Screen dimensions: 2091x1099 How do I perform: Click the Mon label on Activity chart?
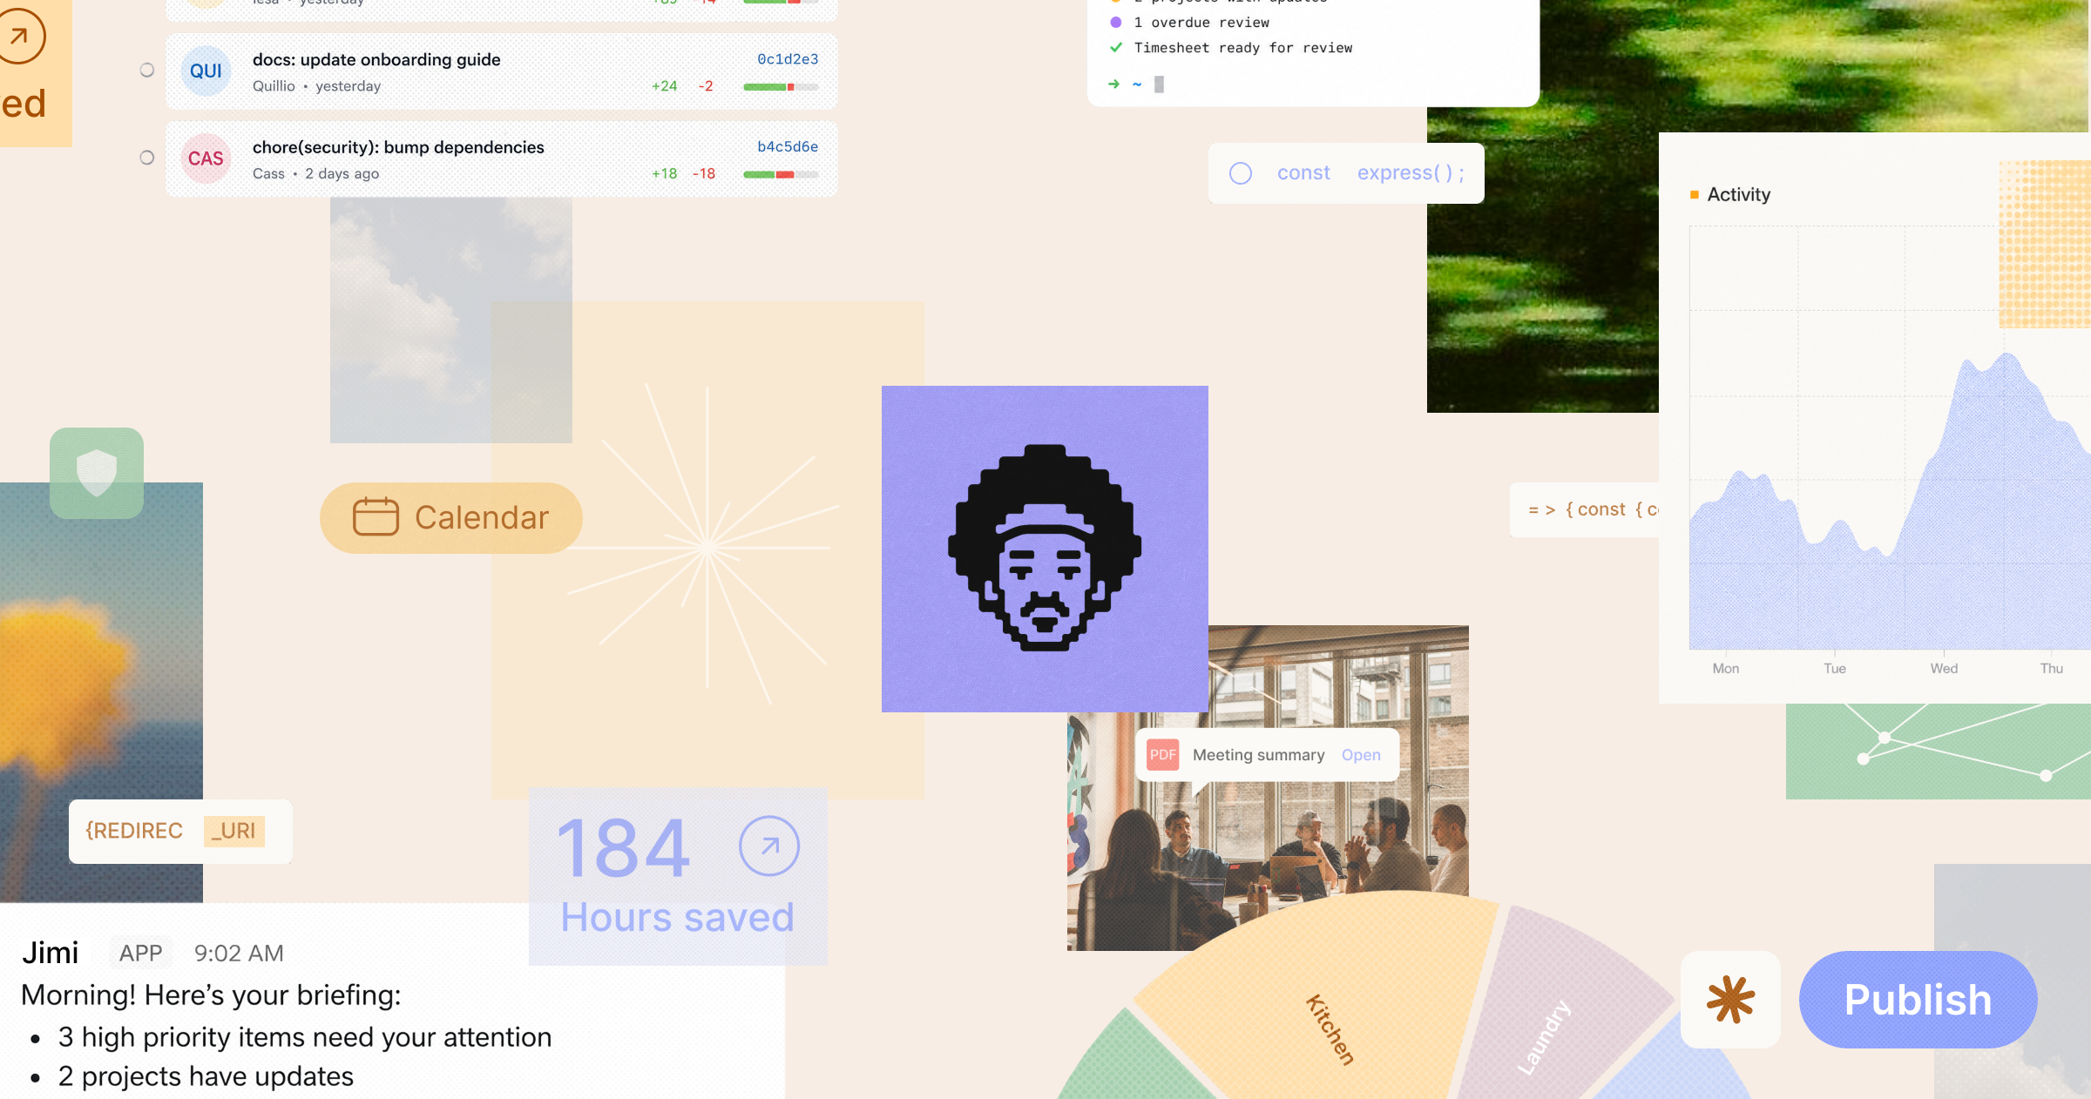pyautogui.click(x=1726, y=669)
